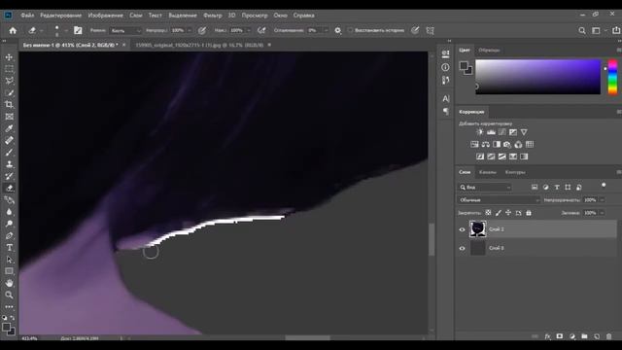
Task: Toggle airbrush build-up mode
Action: tap(261, 30)
